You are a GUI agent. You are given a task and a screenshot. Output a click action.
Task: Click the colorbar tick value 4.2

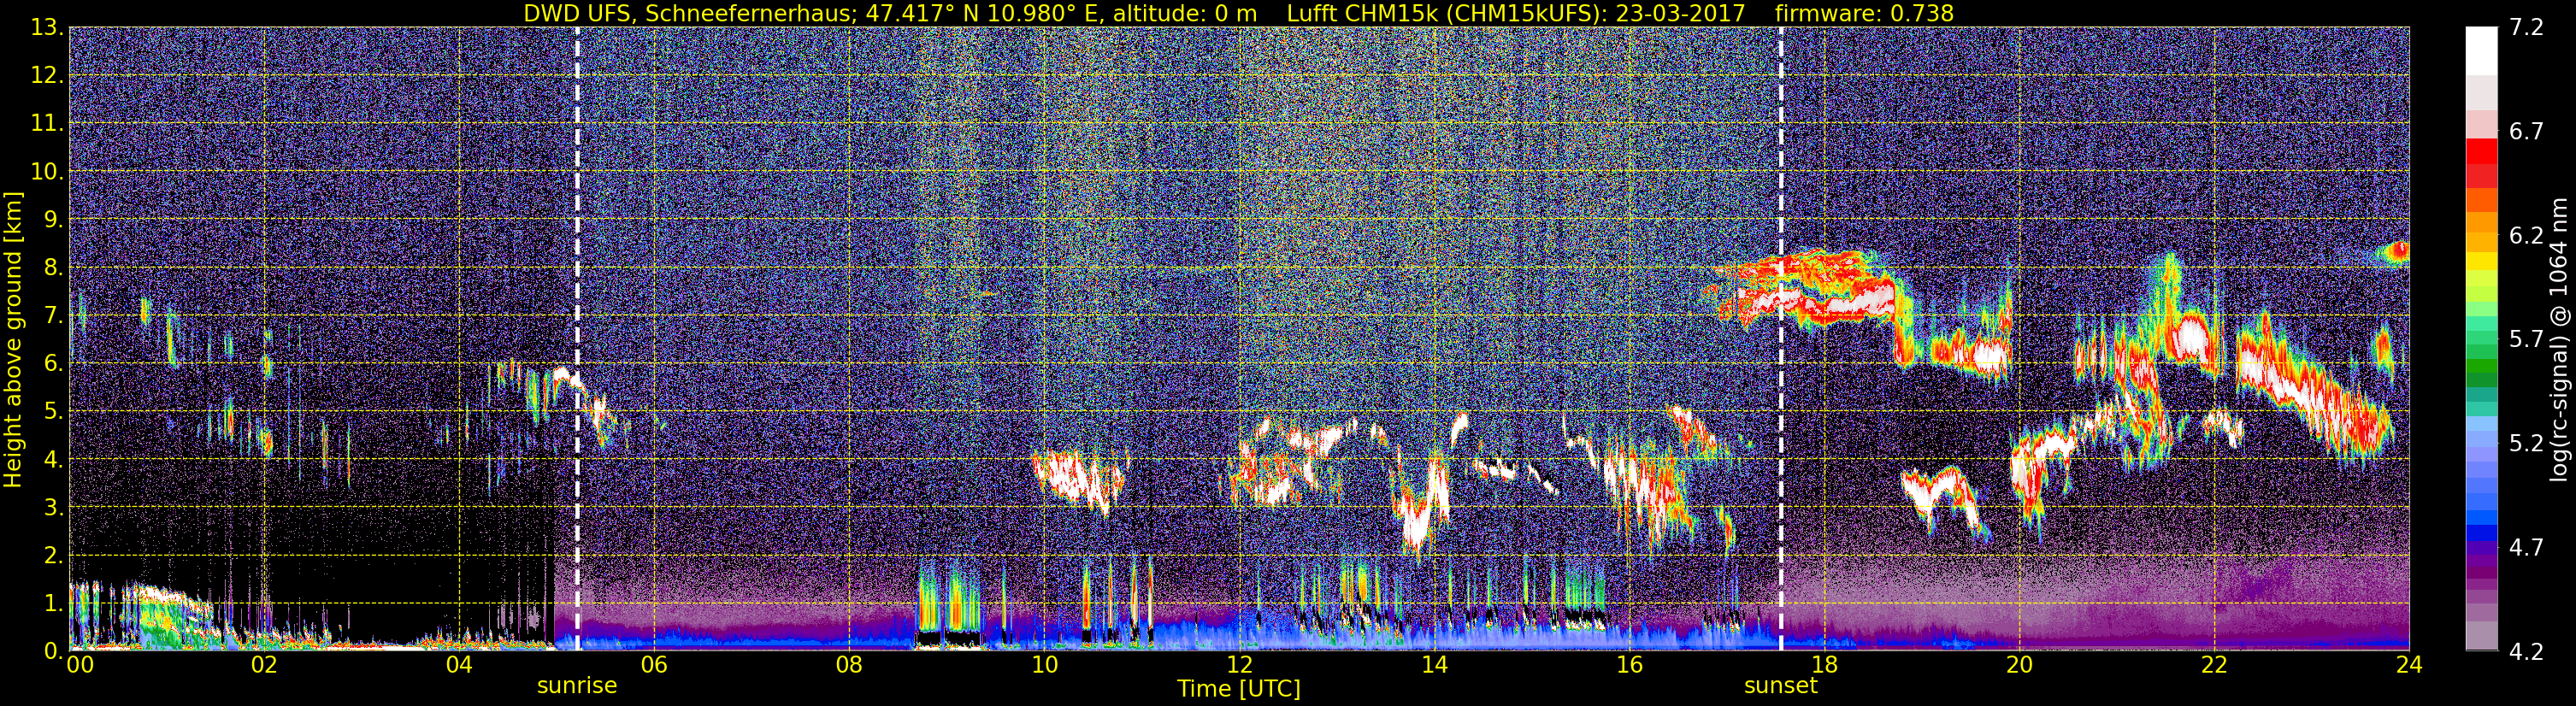pyautogui.click(x=2526, y=652)
